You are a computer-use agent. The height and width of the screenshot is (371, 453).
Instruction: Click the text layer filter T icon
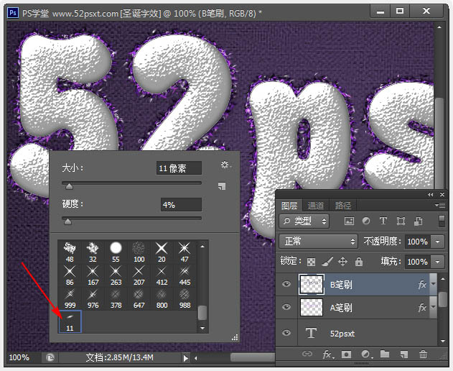[x=383, y=221]
